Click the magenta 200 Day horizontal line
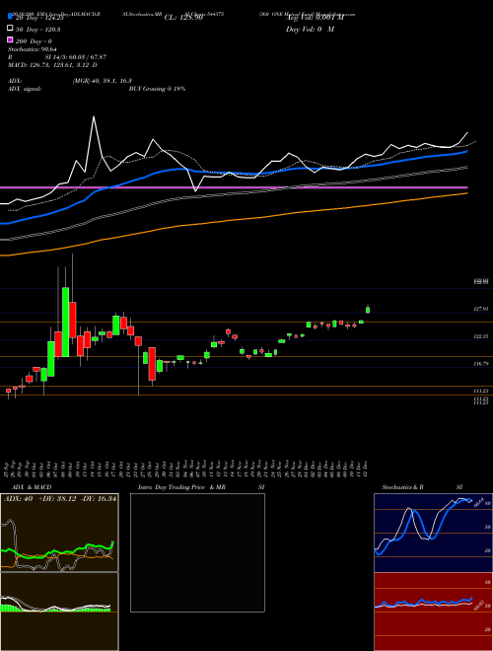Image resolution: width=493 pixels, height=651 pixels. click(x=234, y=187)
